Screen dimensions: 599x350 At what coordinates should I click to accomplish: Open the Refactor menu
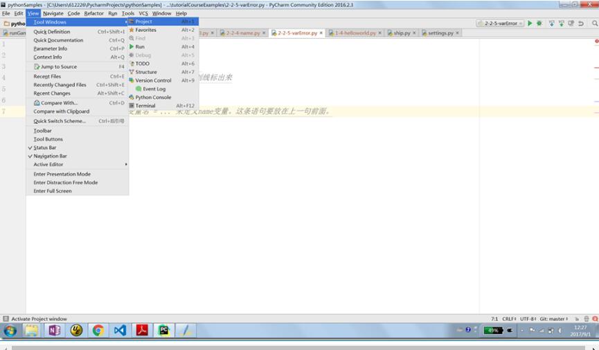pyautogui.click(x=94, y=13)
